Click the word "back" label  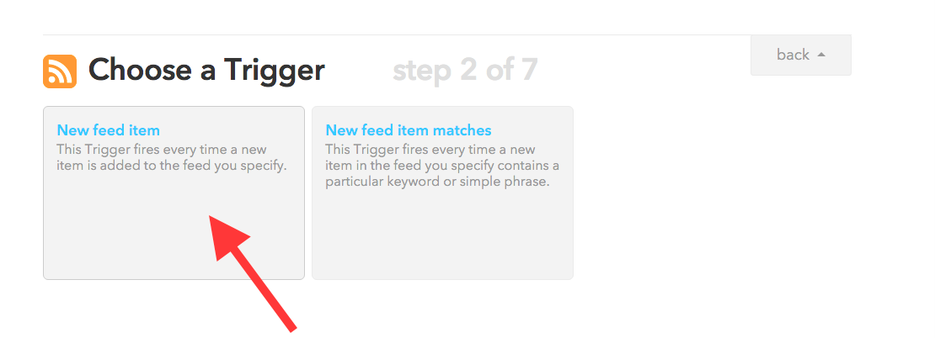793,55
